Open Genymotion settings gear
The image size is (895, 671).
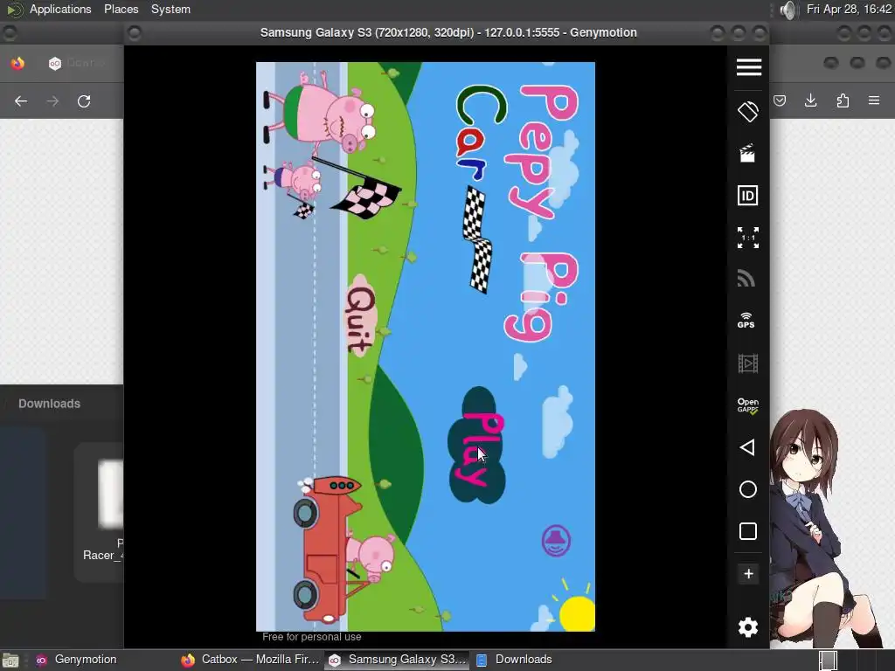(748, 627)
